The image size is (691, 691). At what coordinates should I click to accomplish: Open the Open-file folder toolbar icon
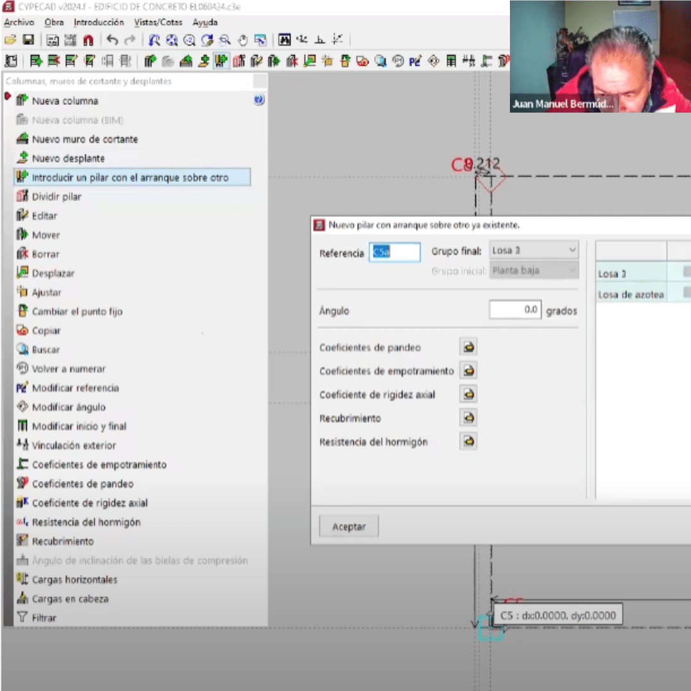pyautogui.click(x=10, y=40)
